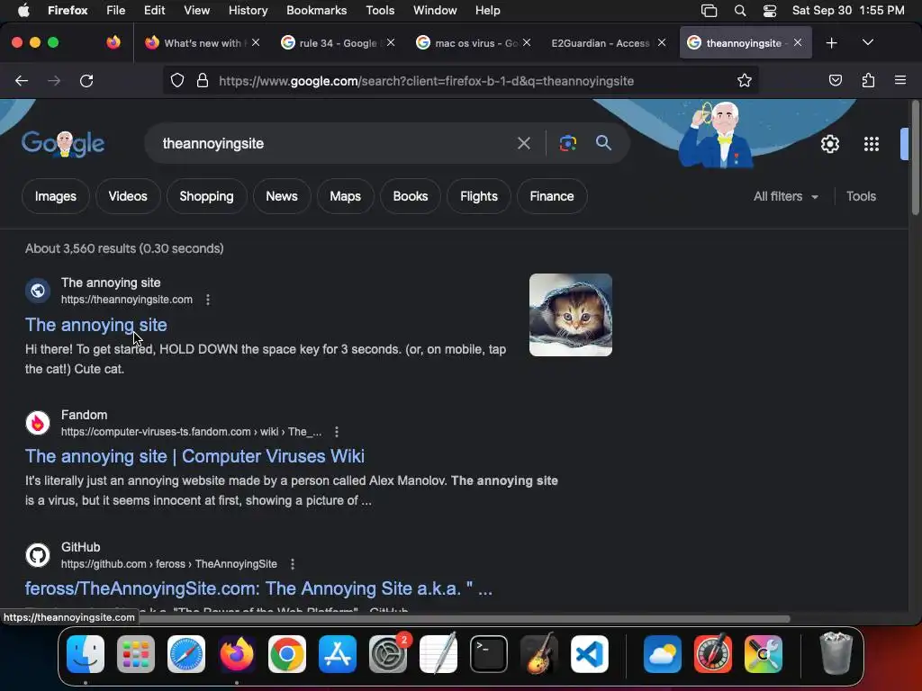Open a new tab with the plus button

(x=831, y=43)
